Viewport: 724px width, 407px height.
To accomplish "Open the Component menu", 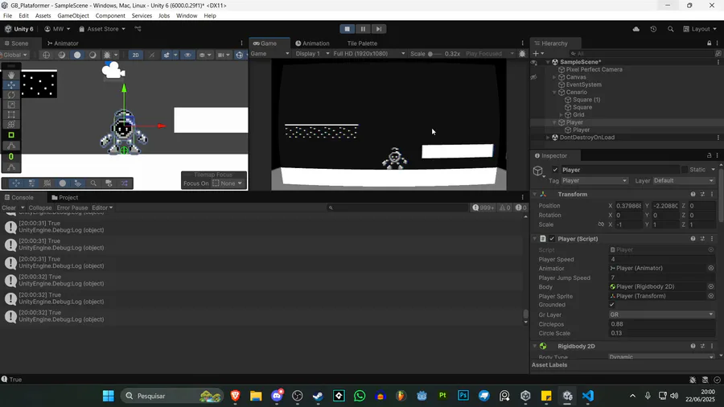I will (x=110, y=16).
